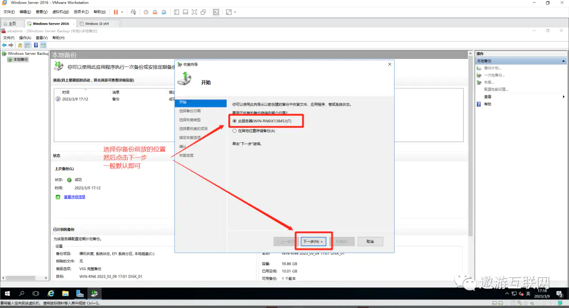
Task: Enter full screen mode icon in VMware
Action: [194, 12]
